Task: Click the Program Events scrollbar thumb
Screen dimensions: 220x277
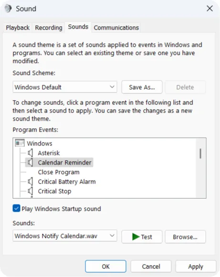Action: pos(200,154)
